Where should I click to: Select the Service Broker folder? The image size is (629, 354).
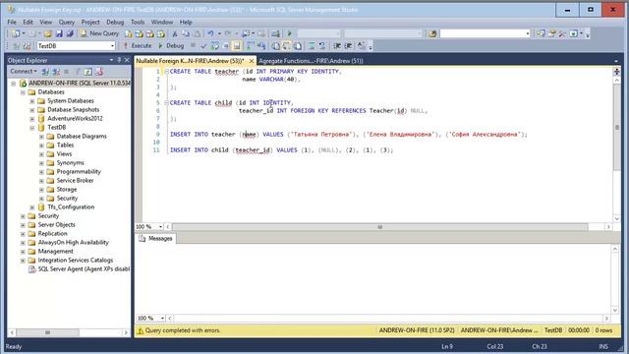(x=75, y=180)
